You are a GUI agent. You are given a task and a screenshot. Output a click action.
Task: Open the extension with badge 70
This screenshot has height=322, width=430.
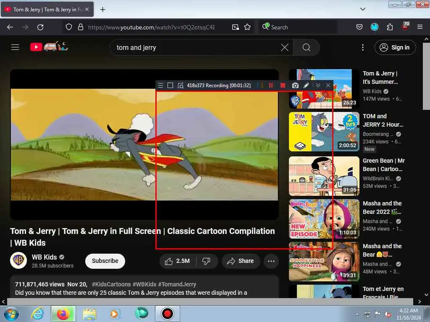pos(405,26)
